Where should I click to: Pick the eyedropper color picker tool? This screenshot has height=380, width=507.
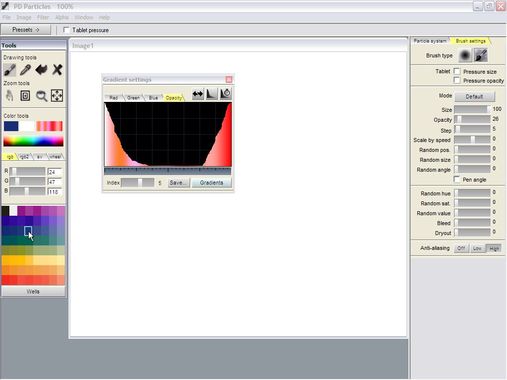[25, 70]
